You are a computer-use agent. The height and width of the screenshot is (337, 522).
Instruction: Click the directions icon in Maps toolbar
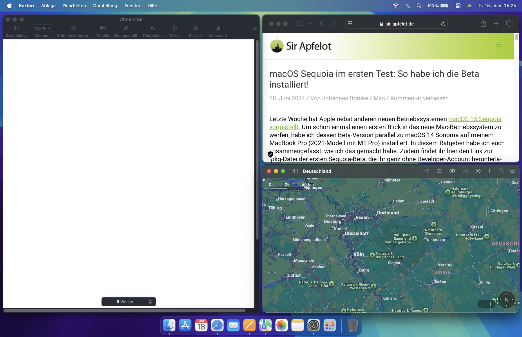pyautogui.click(x=478, y=171)
